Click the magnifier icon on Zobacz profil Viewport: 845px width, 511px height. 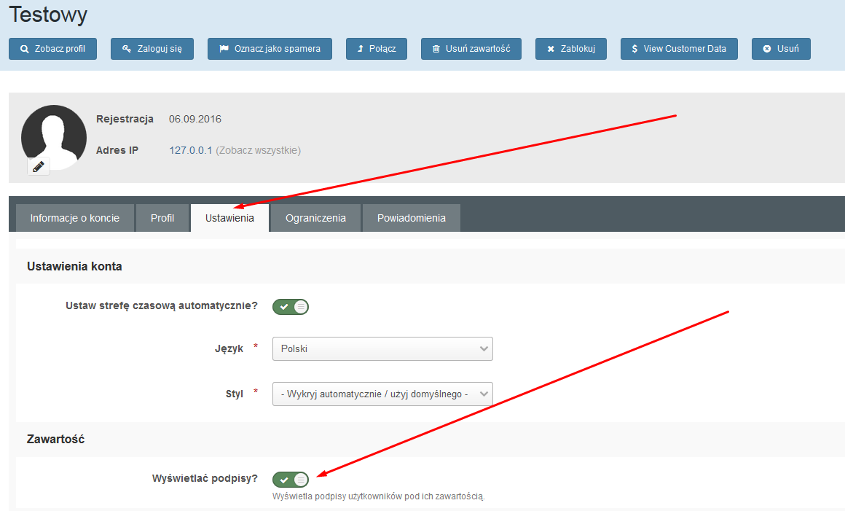tap(25, 49)
